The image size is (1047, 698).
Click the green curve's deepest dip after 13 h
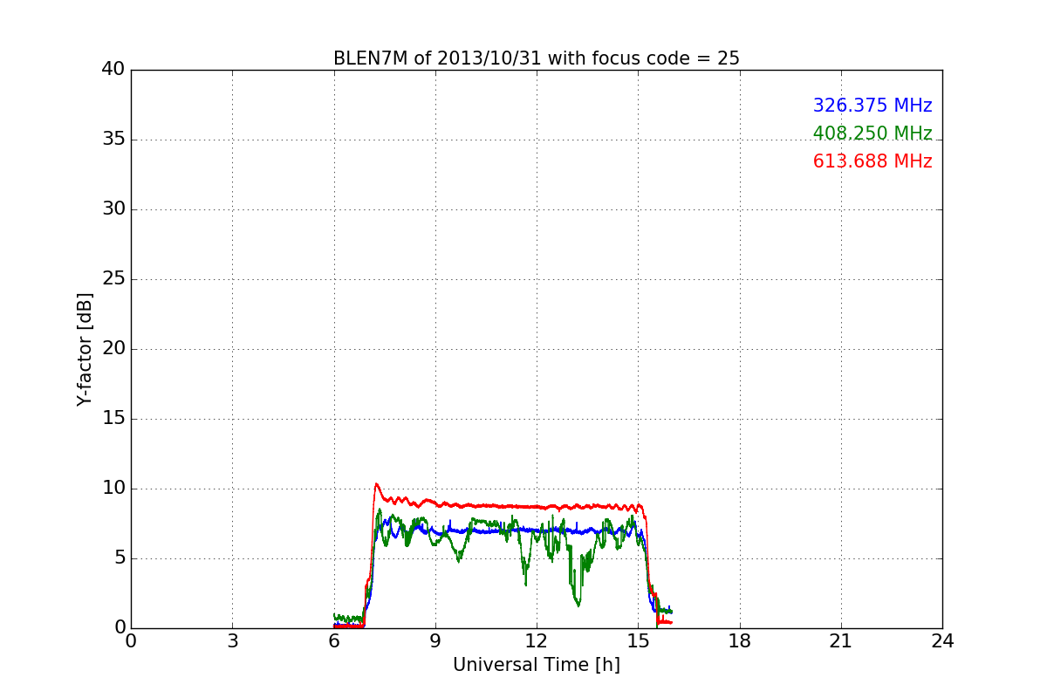578,604
